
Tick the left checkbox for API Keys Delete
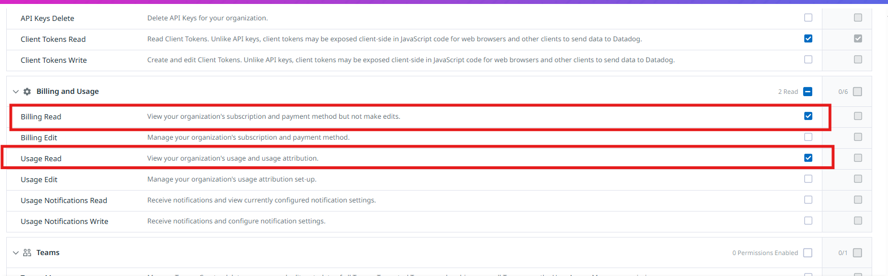coord(808,18)
